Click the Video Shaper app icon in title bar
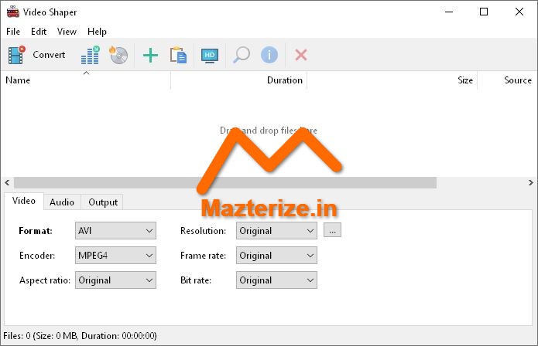Image resolution: width=538 pixels, height=346 pixels. pos(12,12)
